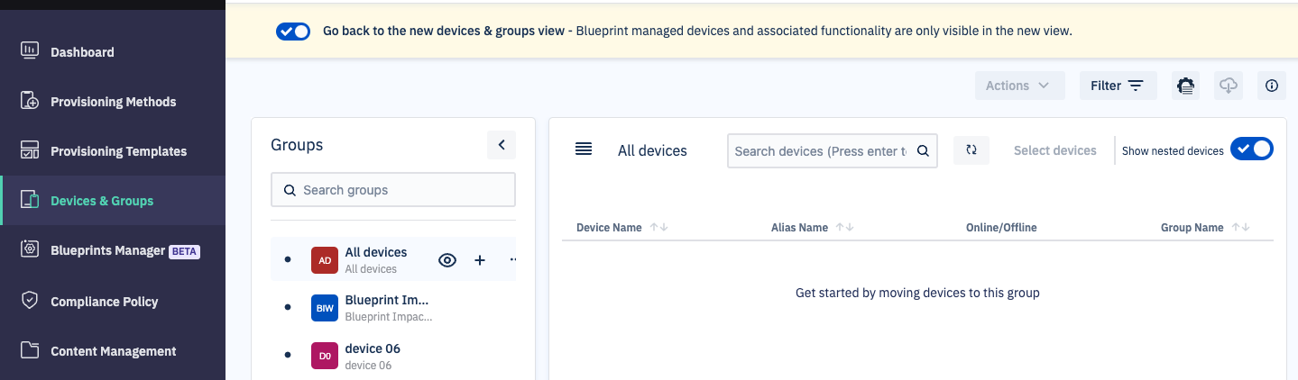Click the Blueprints Manager sidebar icon
The width and height of the screenshot is (1298, 380).
(30, 249)
